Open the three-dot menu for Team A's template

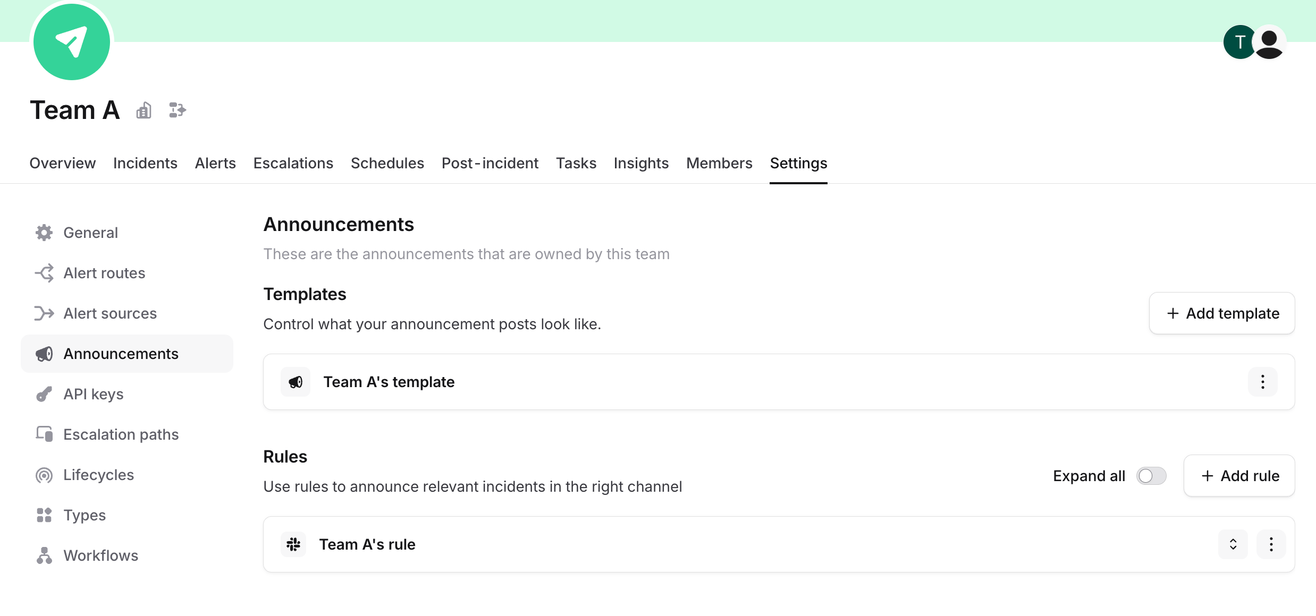pos(1263,382)
